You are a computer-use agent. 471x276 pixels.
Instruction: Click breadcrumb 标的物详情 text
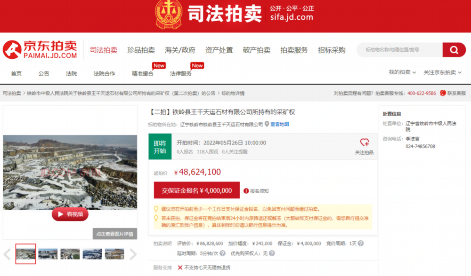(233, 93)
